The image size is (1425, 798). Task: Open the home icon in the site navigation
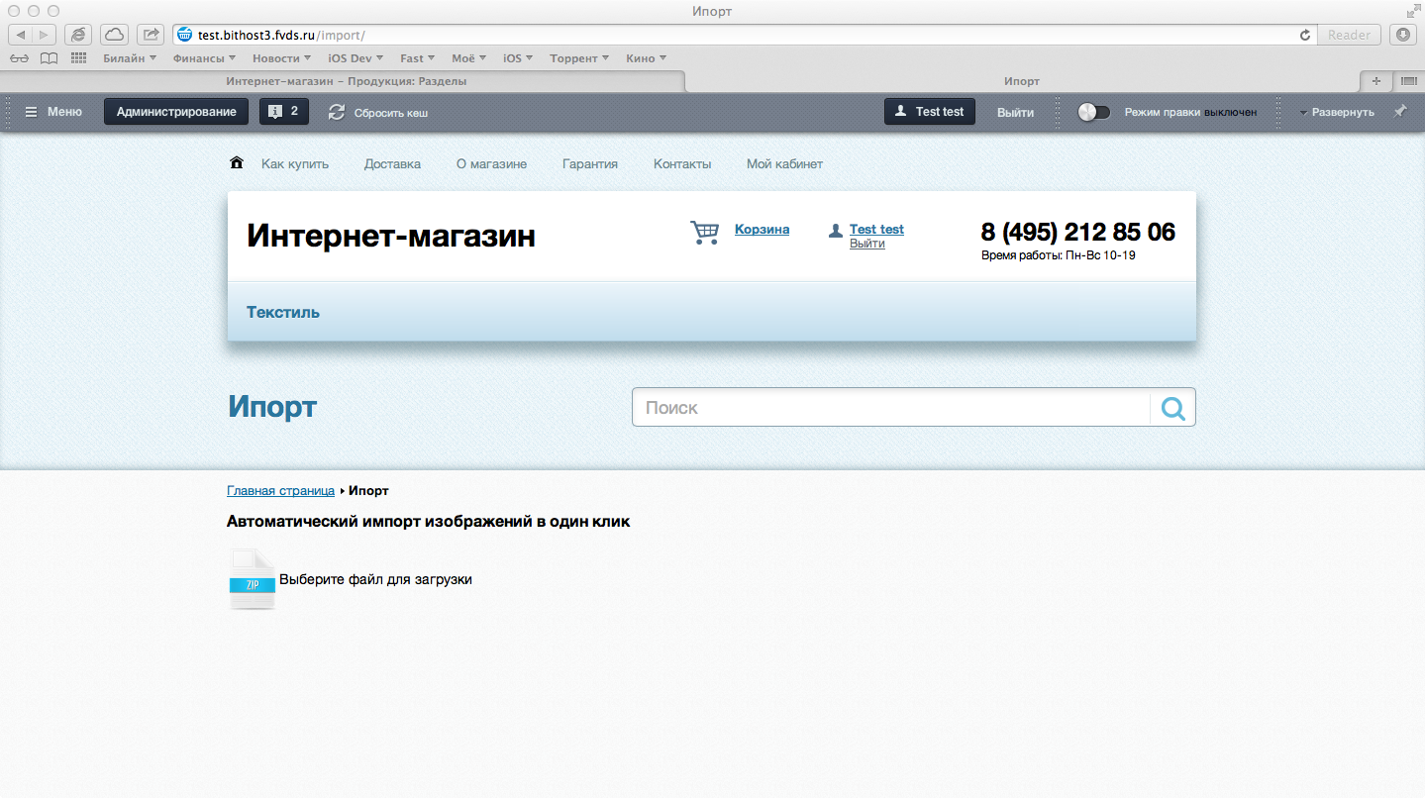click(236, 161)
